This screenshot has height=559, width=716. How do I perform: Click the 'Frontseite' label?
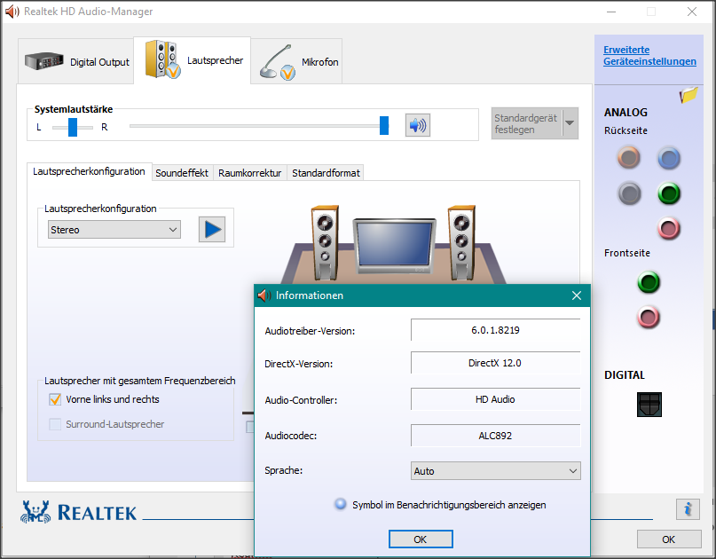click(x=627, y=253)
